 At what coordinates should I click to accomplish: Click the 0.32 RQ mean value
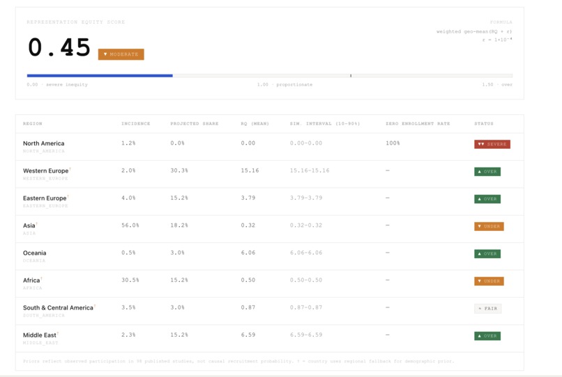tap(248, 225)
